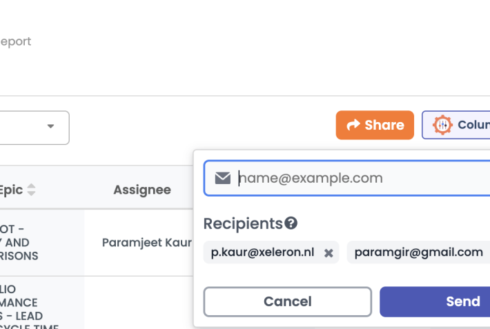Image resolution: width=490 pixels, height=329 pixels.
Task: Click the Report text at top left
Action: (15, 41)
